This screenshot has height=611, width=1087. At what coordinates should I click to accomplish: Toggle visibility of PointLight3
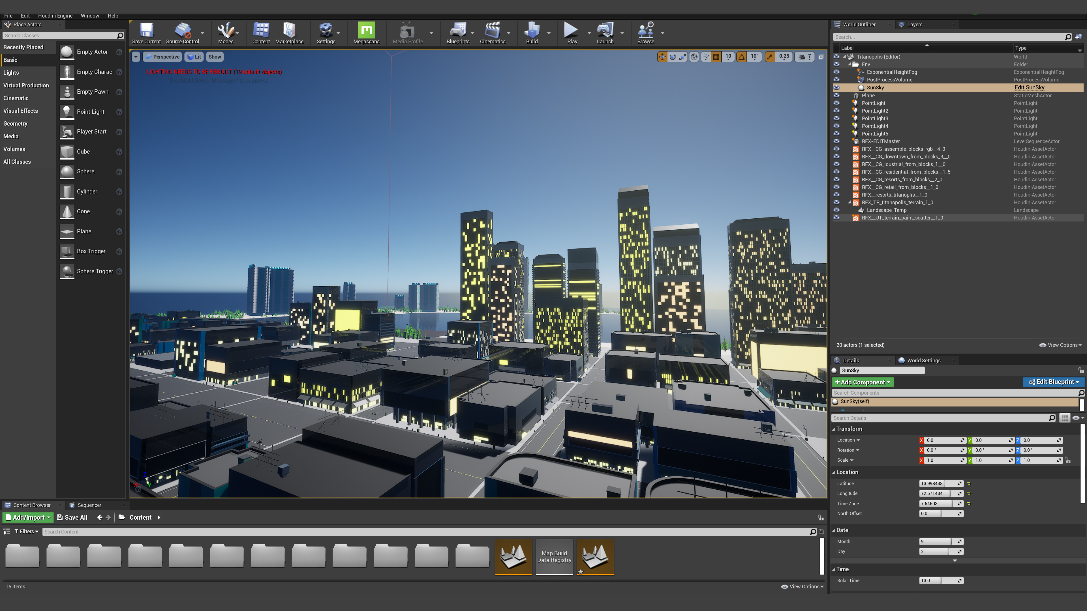coord(837,119)
